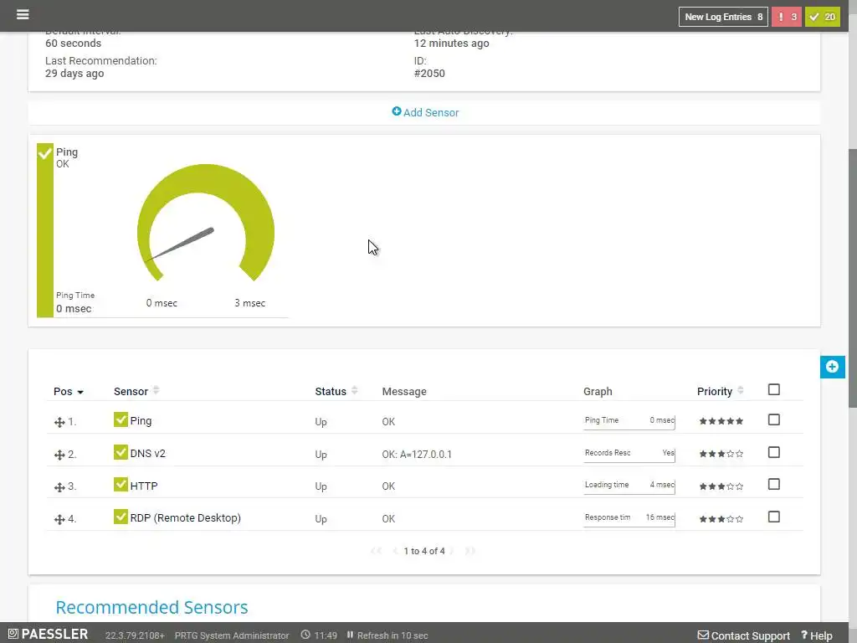The image size is (857, 643).
Task: Tick checkbox for HTTP sensor row
Action: 774,484
